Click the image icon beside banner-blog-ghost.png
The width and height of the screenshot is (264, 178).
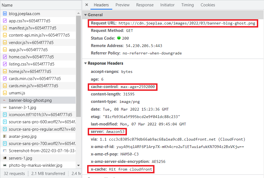pos(5,100)
